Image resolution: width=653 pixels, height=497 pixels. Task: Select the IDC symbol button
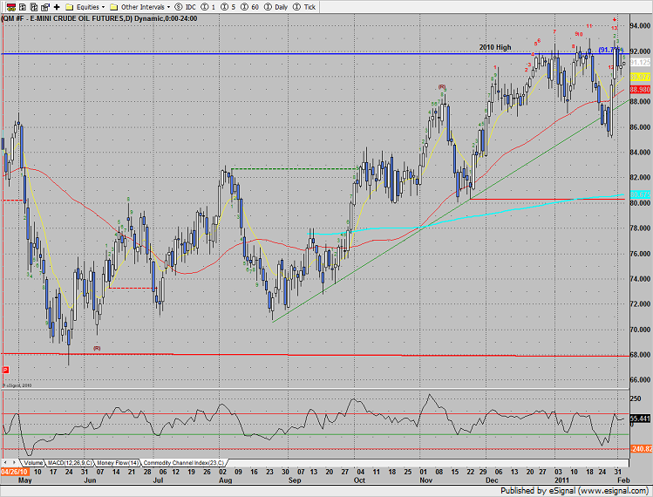(185, 7)
